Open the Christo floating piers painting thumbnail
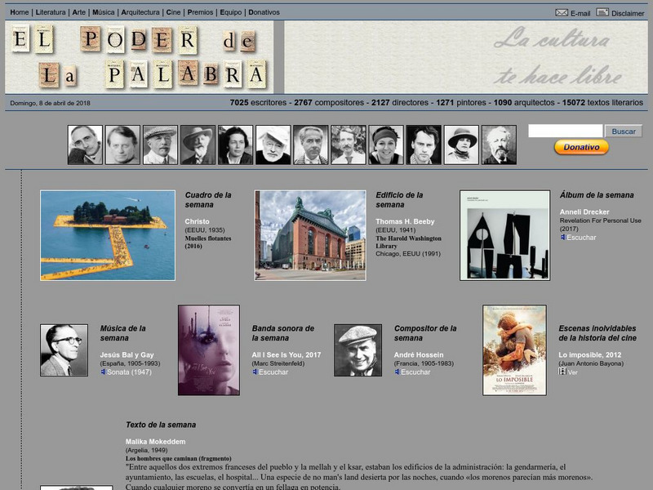 [108, 235]
